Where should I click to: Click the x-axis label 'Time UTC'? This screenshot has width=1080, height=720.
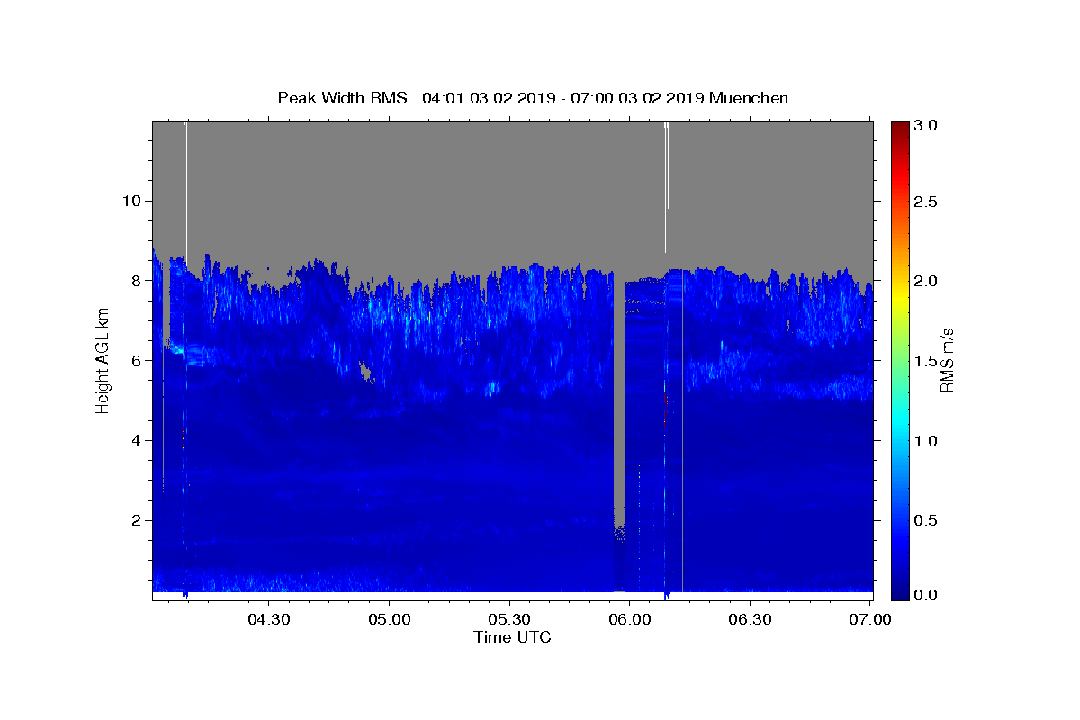point(512,637)
